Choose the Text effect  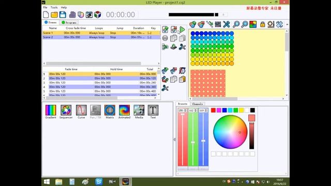click(x=153, y=112)
